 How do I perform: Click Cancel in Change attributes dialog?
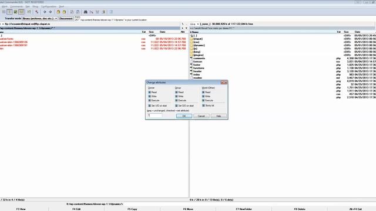[x=201, y=116]
